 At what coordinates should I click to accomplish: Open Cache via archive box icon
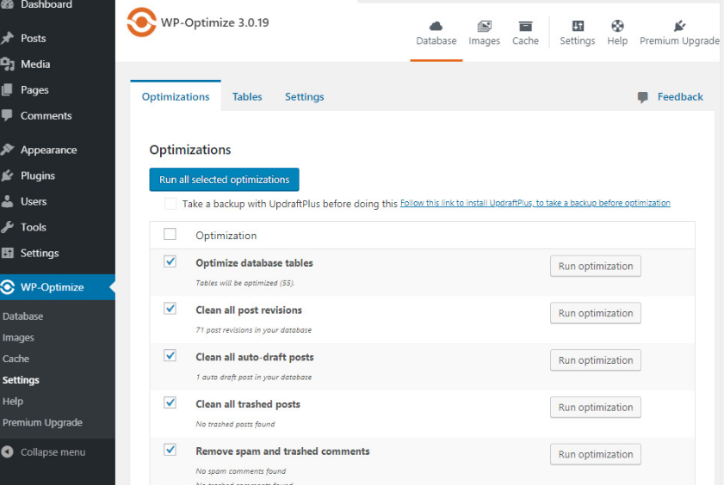click(525, 26)
